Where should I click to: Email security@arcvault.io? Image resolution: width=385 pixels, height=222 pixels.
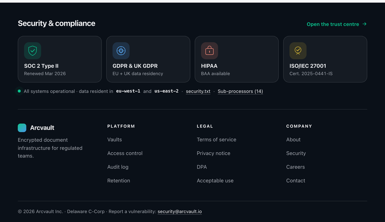click(180, 212)
